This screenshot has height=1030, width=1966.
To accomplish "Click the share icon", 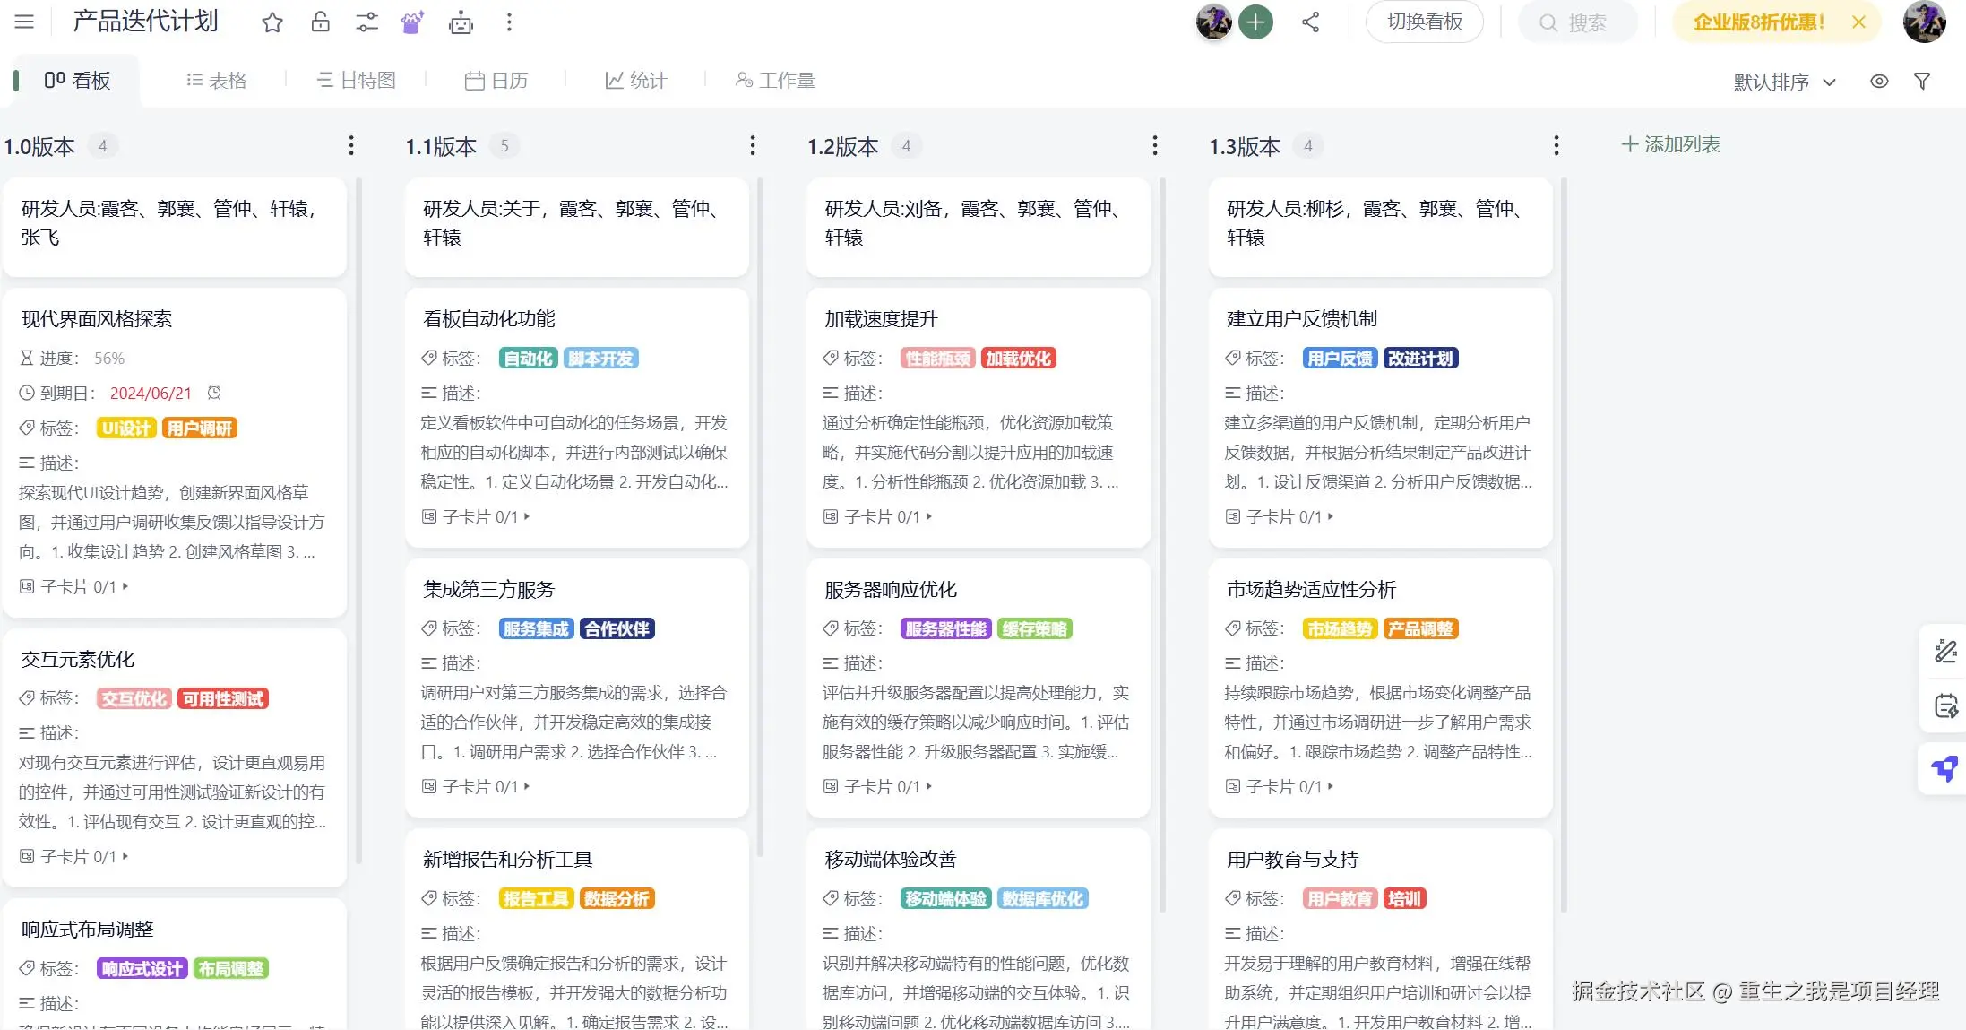I will click(1310, 22).
